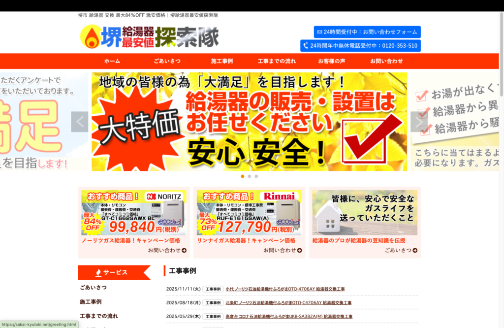Screen dimensions: 504x328
Task: Open お客様の声 navigation item
Action: pyautogui.click(x=331, y=61)
